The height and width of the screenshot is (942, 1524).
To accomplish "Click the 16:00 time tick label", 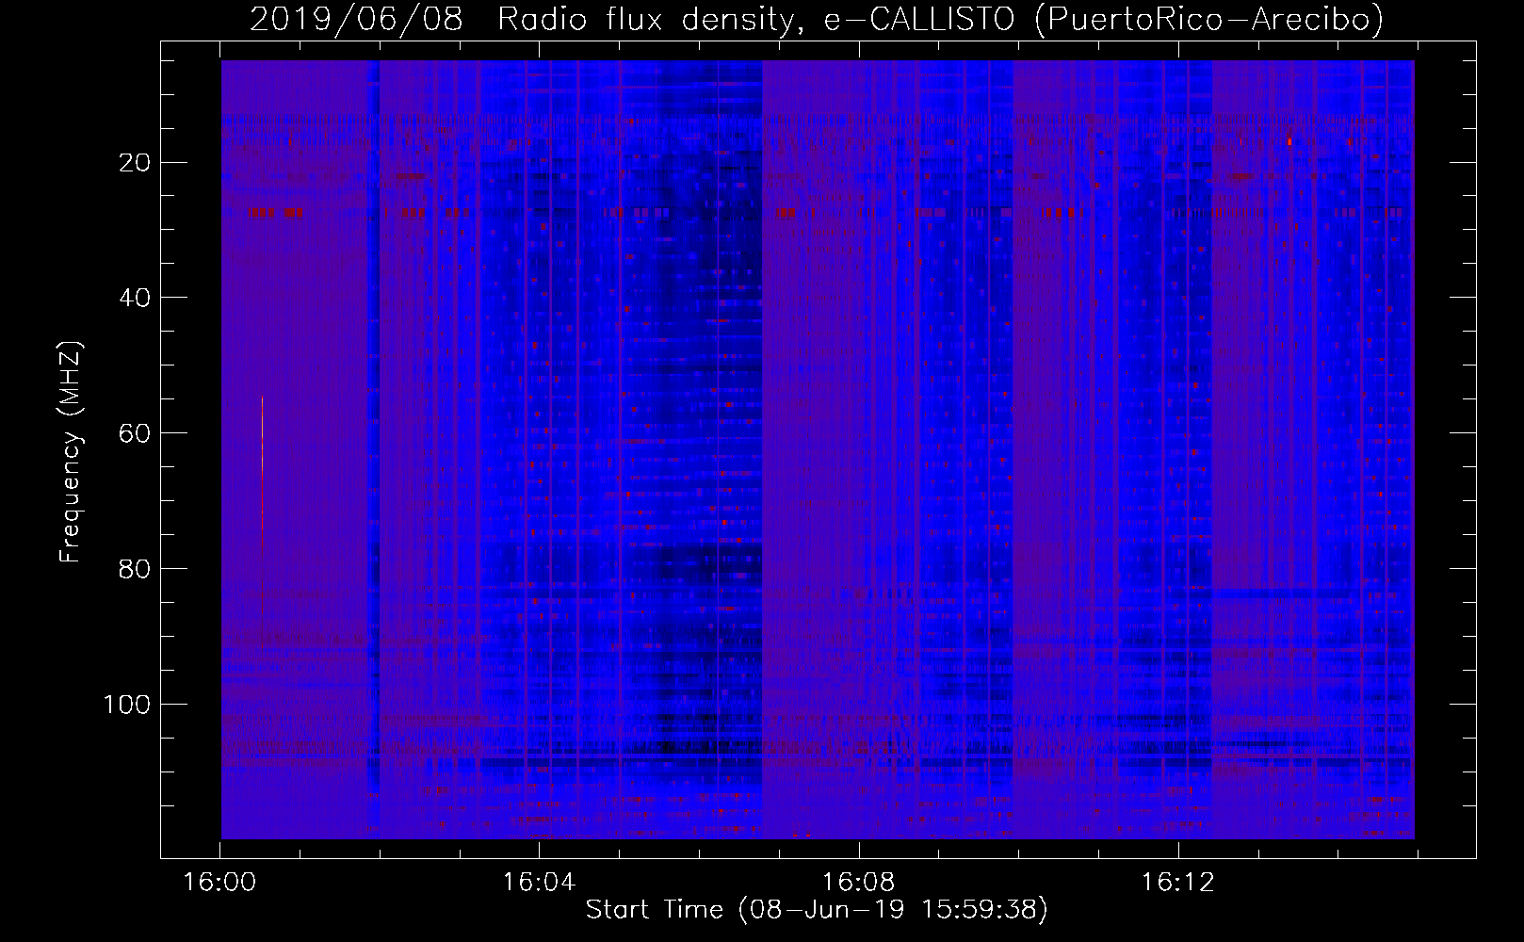I will tap(219, 883).
